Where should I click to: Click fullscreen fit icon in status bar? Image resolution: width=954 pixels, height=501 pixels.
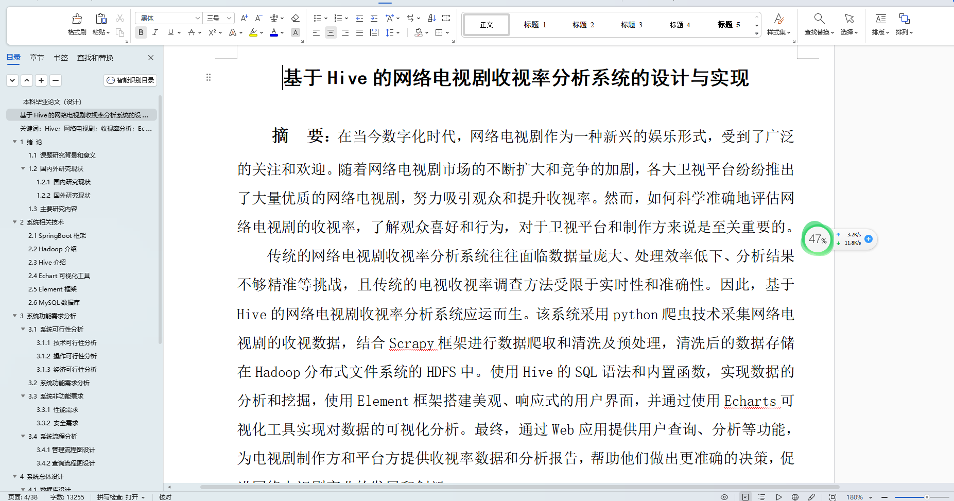[832, 497]
